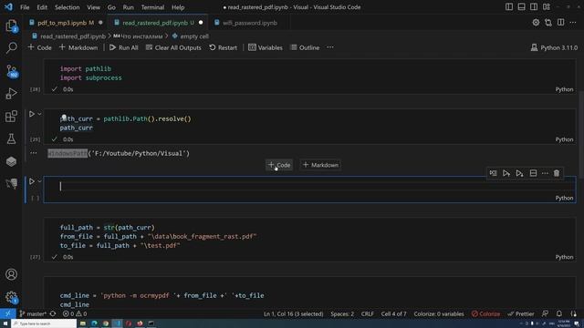Open the Manage gear icon

click(x=11, y=297)
